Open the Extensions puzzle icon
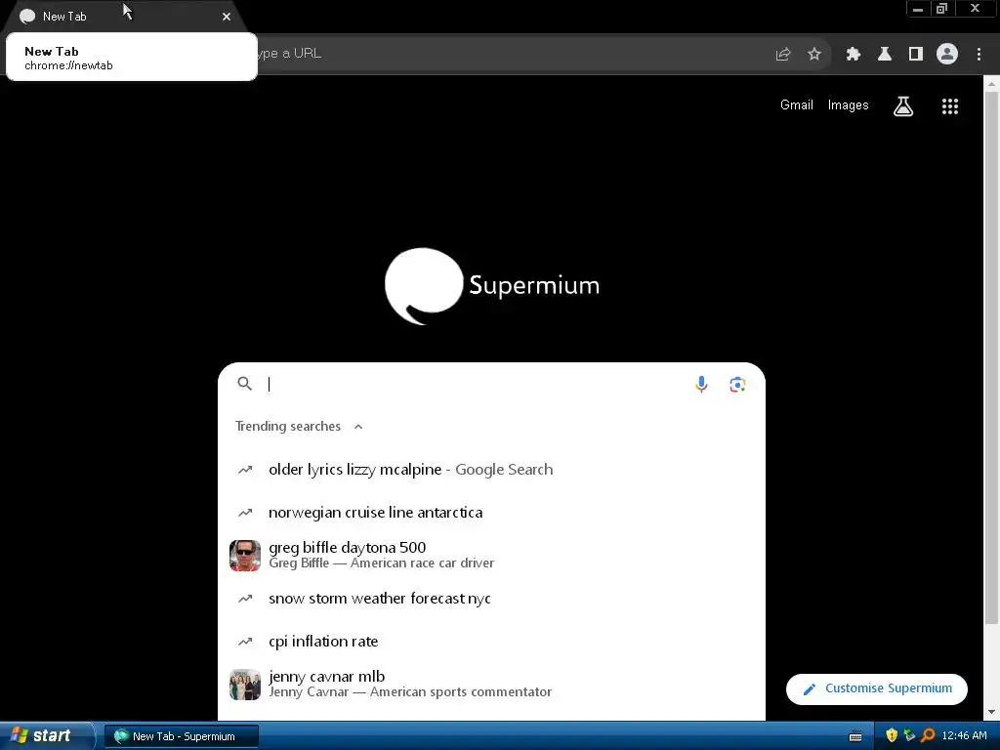This screenshot has width=1000, height=750. [853, 55]
